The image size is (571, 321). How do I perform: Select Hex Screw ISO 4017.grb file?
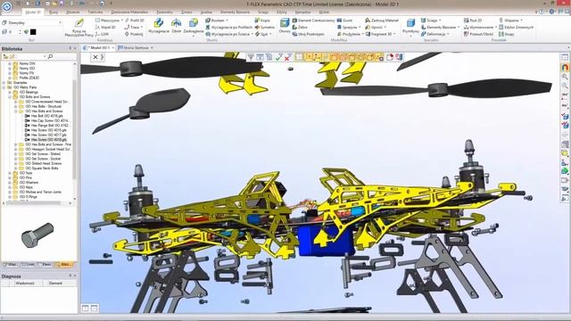[x=46, y=135]
